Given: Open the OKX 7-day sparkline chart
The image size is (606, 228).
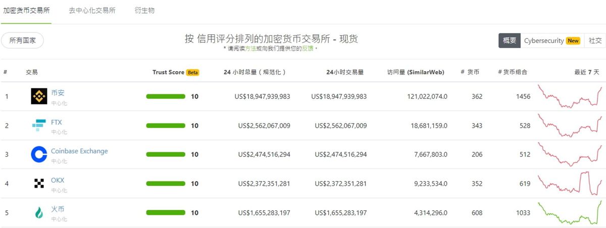Looking at the screenshot, I should 570,184.
